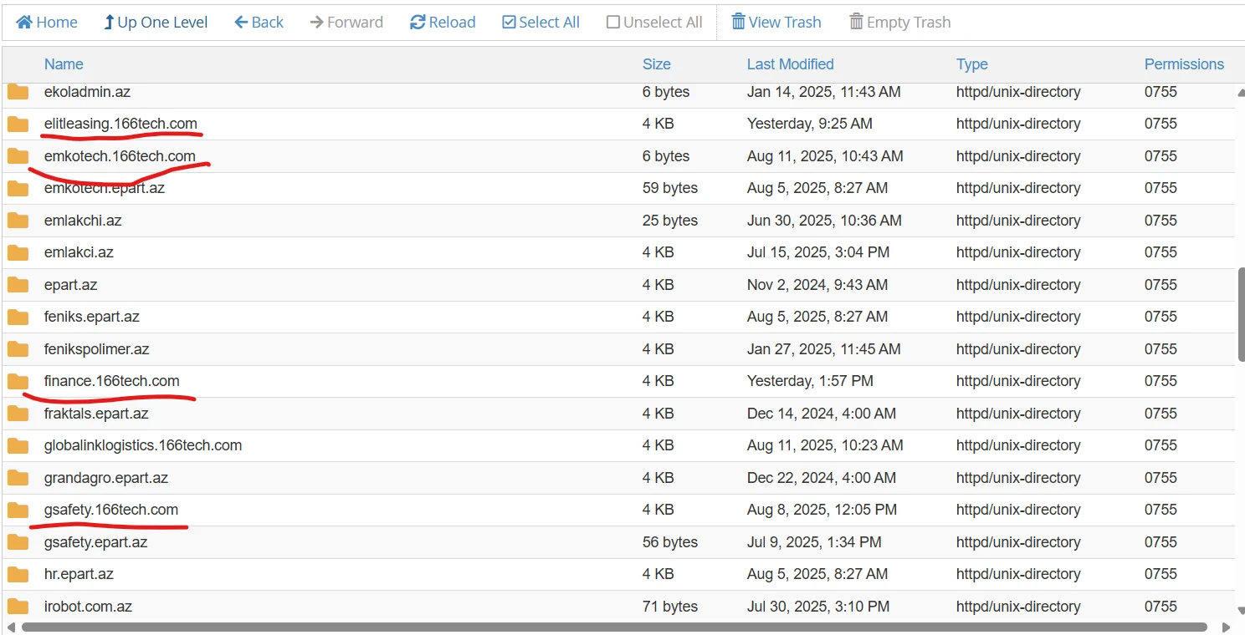This screenshot has width=1245, height=635.
Task: Click the Home toolbar icon
Action: coord(25,23)
